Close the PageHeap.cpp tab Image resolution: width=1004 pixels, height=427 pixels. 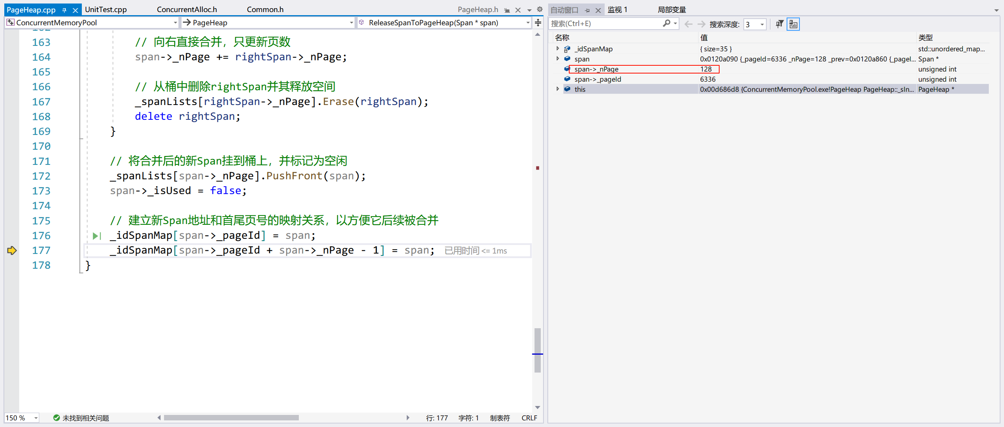pyautogui.click(x=75, y=10)
